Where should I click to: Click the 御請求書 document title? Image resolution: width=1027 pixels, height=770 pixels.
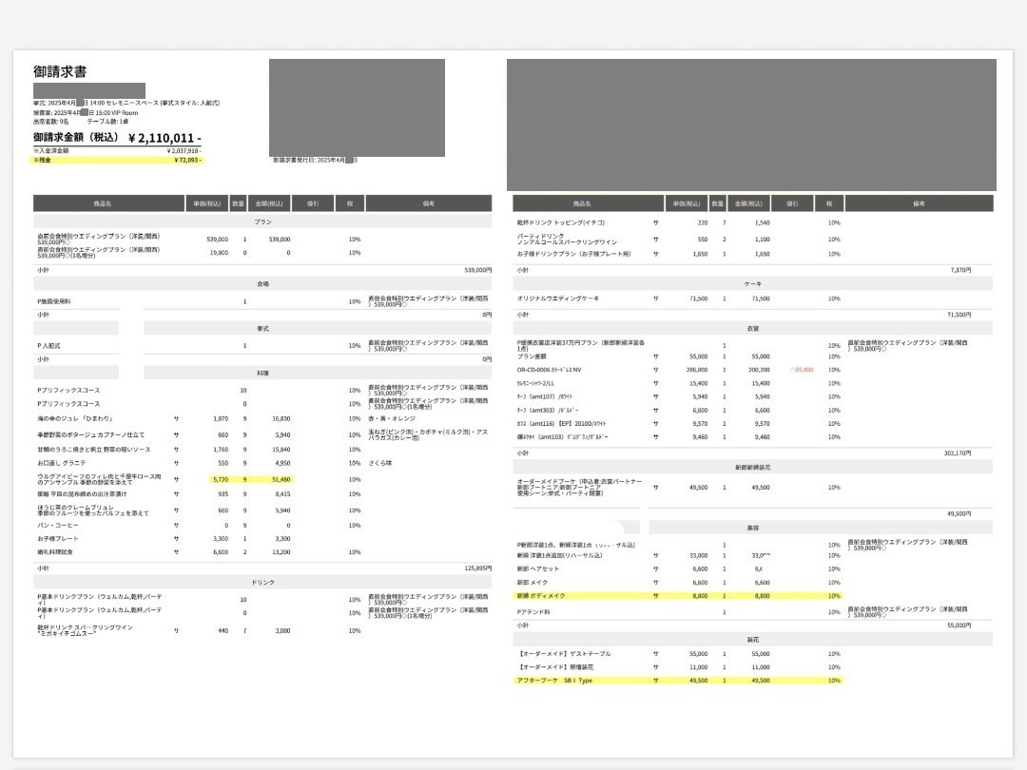[x=60, y=72]
